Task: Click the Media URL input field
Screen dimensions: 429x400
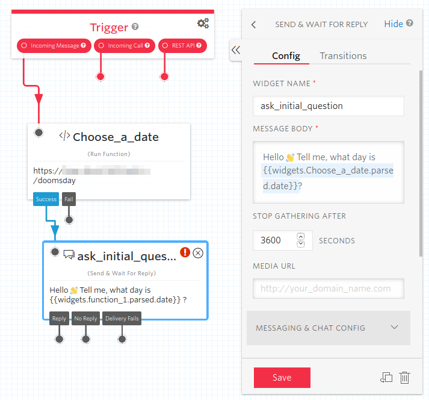Action: click(x=329, y=289)
